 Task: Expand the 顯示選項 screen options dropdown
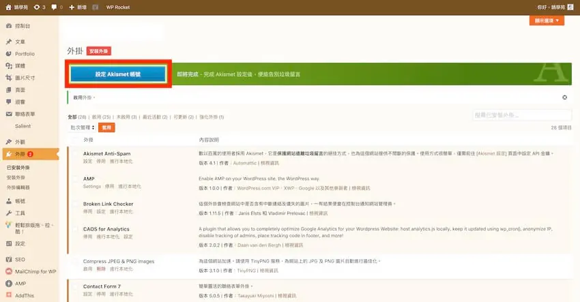click(x=547, y=20)
